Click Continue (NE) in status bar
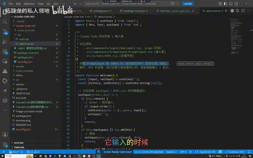Viewport: 253px width, 158px height. (235, 152)
